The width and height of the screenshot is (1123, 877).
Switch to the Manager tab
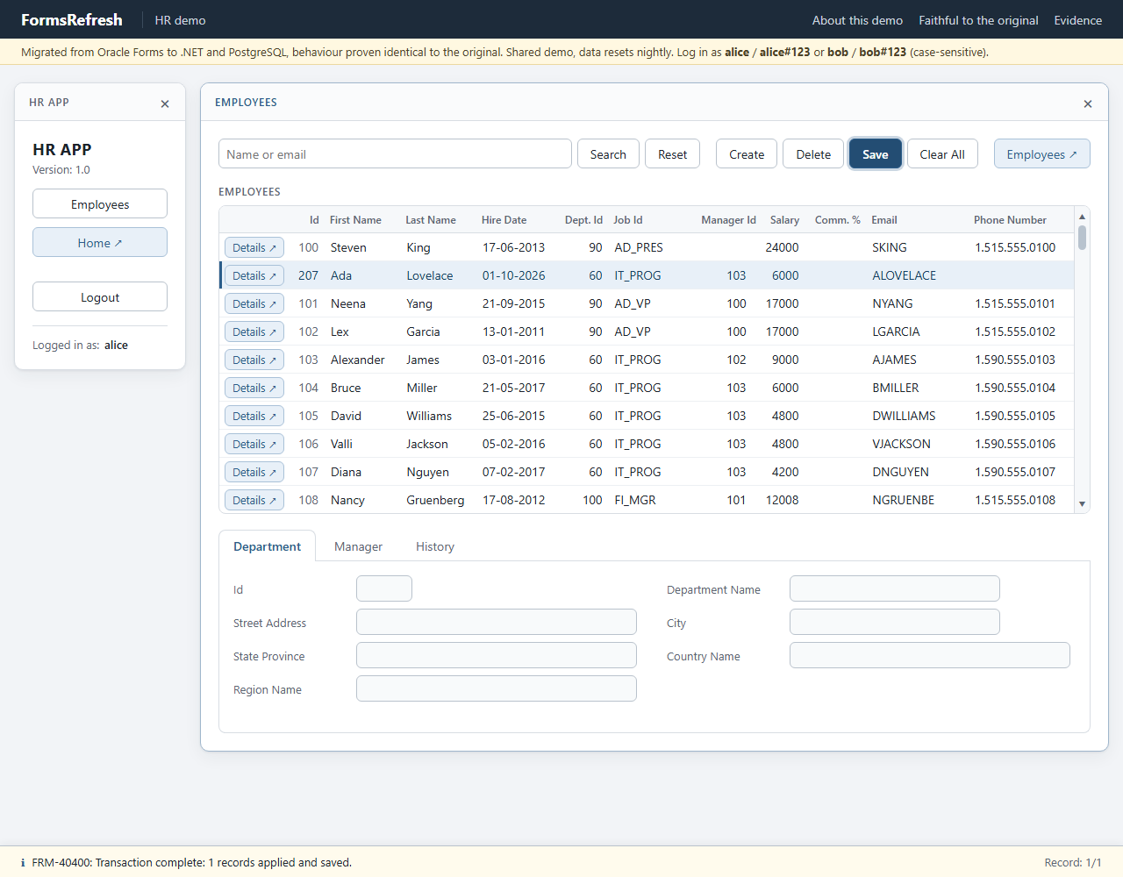pyautogui.click(x=358, y=546)
